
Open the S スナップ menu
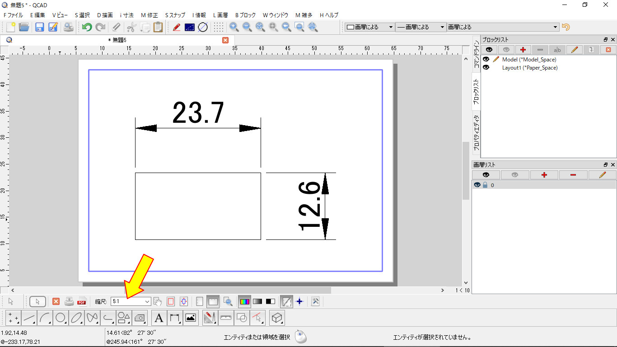175,15
